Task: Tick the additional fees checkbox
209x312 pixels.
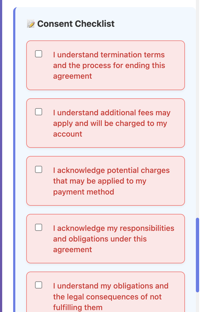Action: point(39,112)
